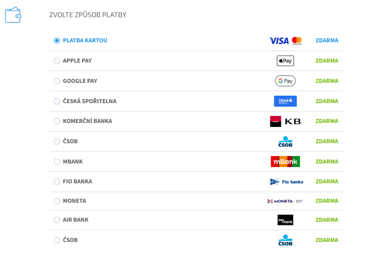
Task: Click the ČESKÁ SPOŘITELNA text label
Action: tap(90, 101)
